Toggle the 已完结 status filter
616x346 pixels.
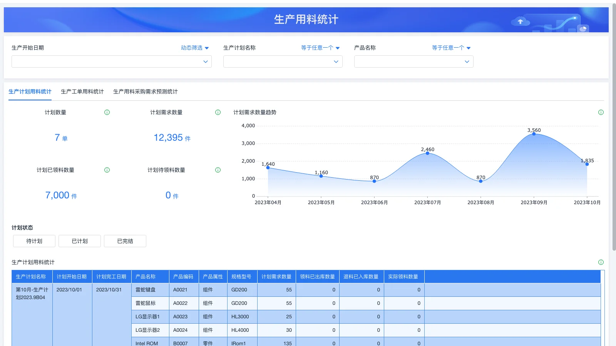[x=125, y=241]
